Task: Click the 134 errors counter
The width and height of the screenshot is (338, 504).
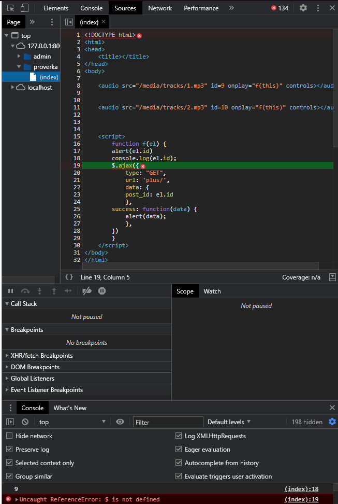Action: 280,8
